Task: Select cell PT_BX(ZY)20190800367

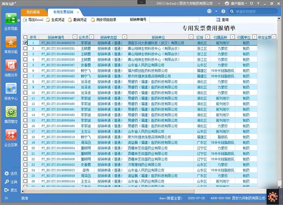Action: click(x=58, y=65)
